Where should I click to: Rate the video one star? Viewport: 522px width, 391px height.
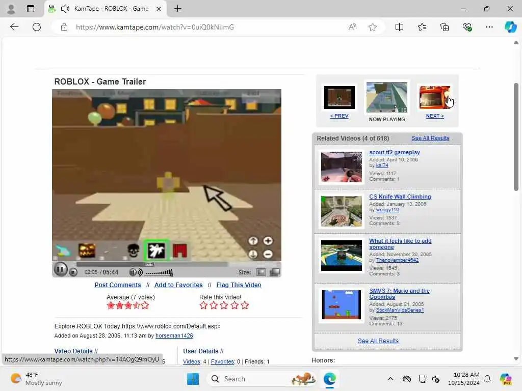click(x=203, y=305)
